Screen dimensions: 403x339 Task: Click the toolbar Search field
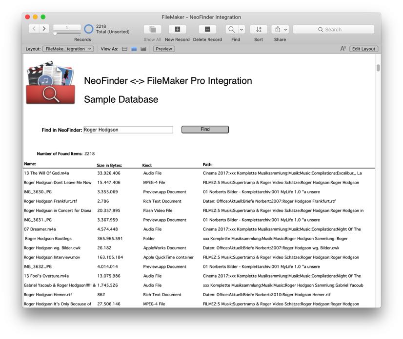pyautogui.click(x=333, y=30)
